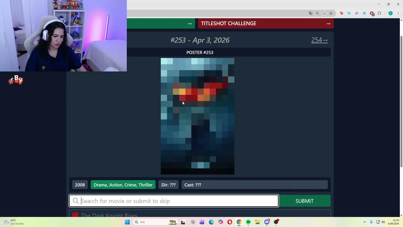Open the red extension with badge 1

coord(372,13)
